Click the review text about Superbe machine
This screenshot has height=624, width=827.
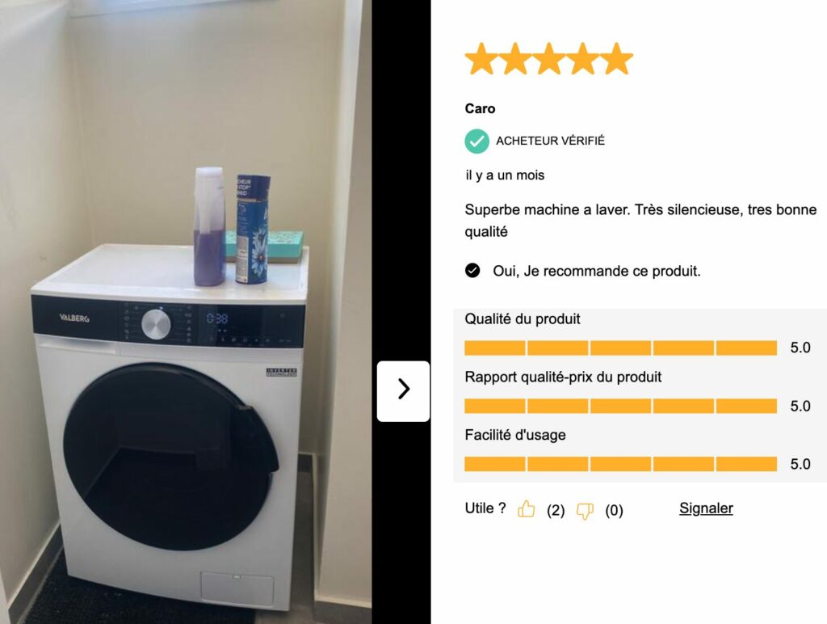click(640, 221)
